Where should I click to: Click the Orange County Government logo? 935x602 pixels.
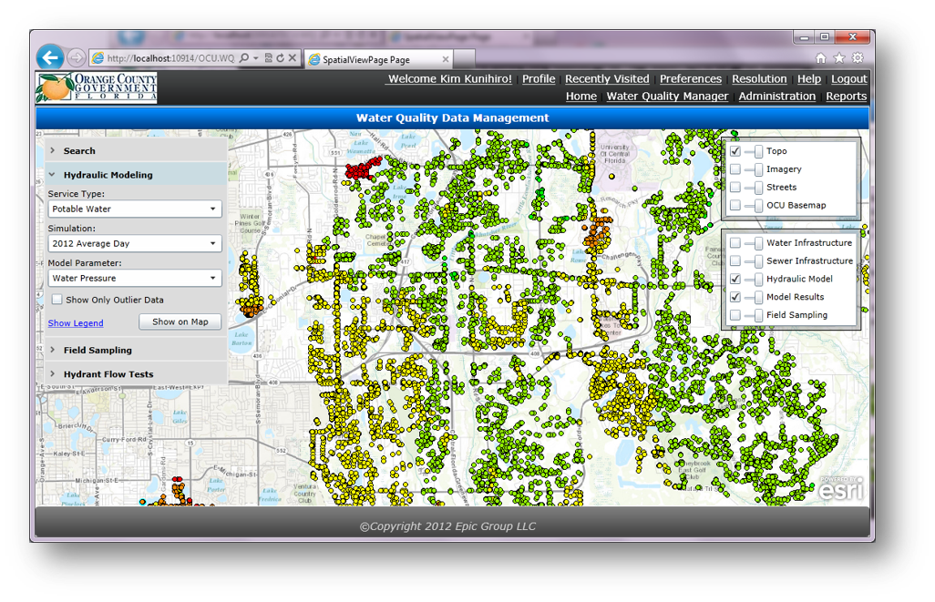point(96,88)
